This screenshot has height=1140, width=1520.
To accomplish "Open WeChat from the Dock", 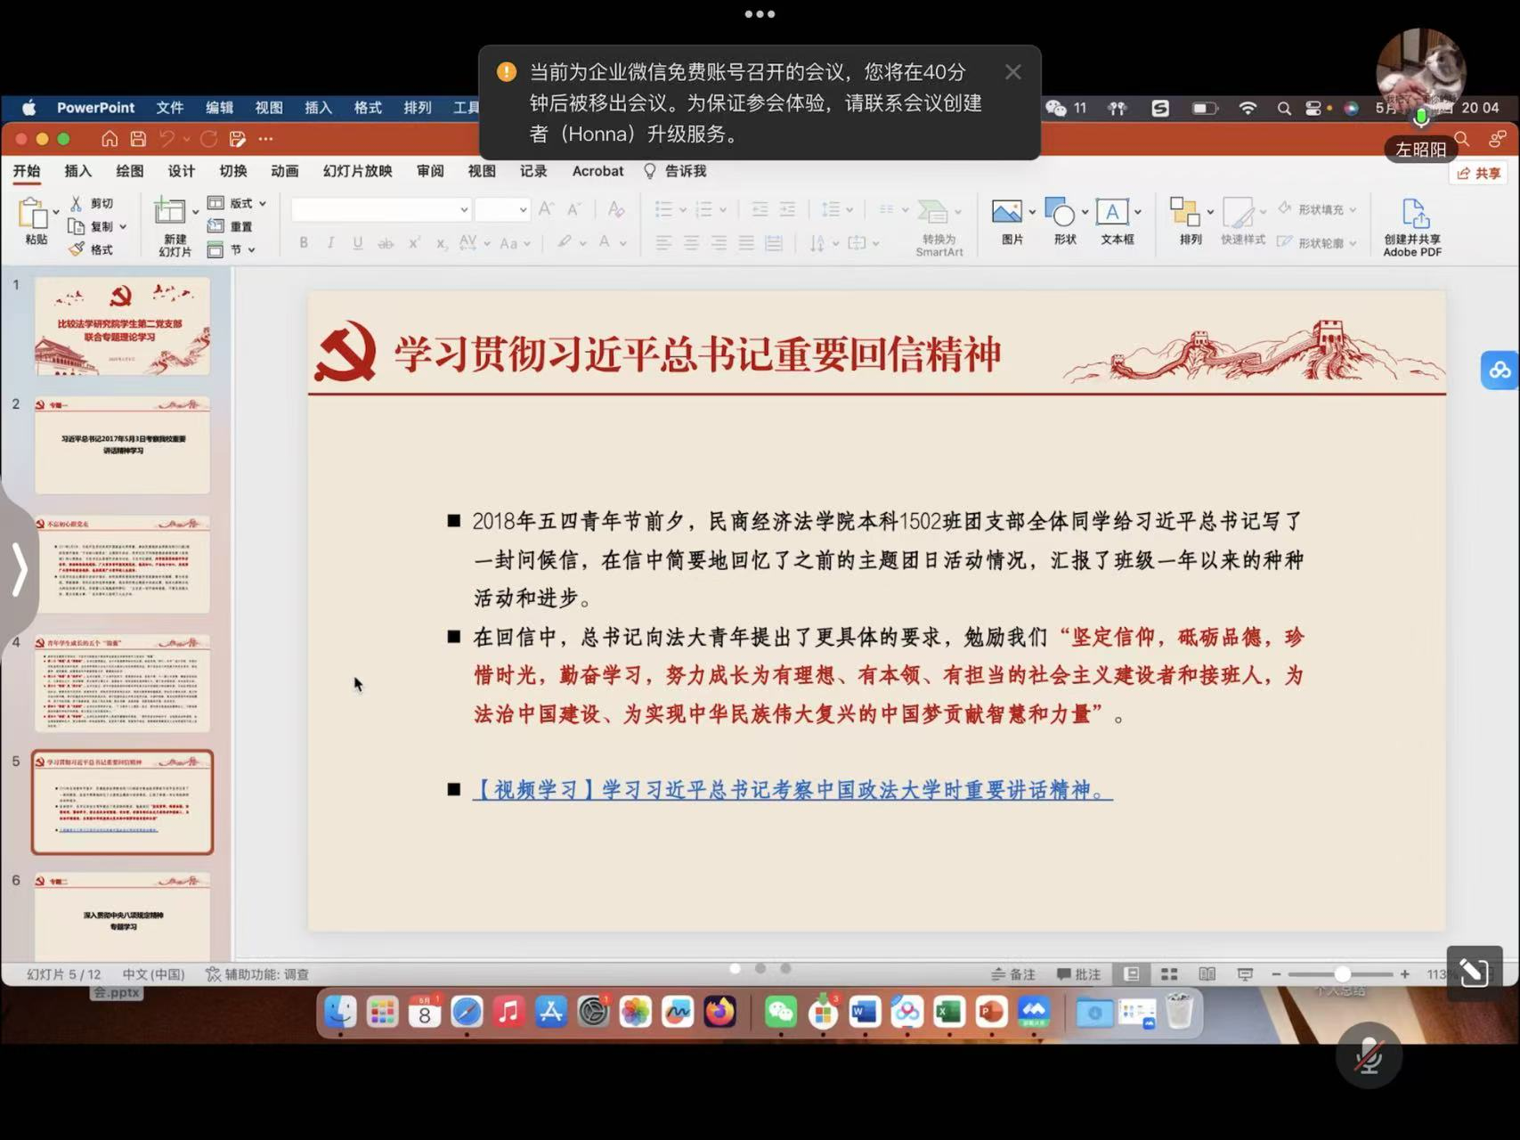I will [x=780, y=1013].
